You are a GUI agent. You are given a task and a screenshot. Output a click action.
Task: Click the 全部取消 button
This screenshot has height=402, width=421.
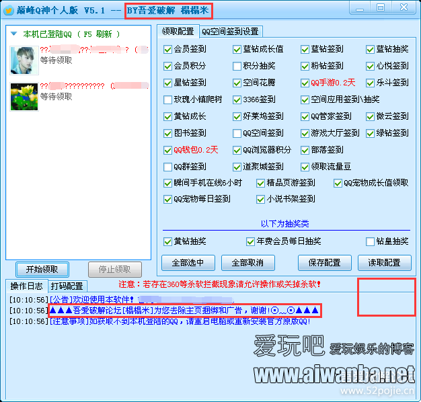(247, 263)
